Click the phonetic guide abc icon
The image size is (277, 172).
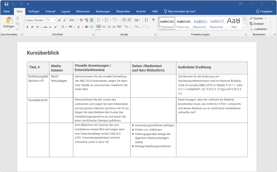click(x=86, y=20)
